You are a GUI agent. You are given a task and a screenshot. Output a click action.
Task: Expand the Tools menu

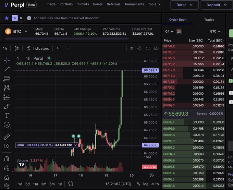154,4
